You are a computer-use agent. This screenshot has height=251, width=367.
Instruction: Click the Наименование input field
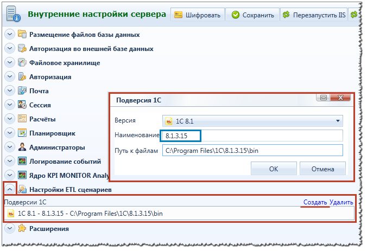pyautogui.click(x=252, y=136)
